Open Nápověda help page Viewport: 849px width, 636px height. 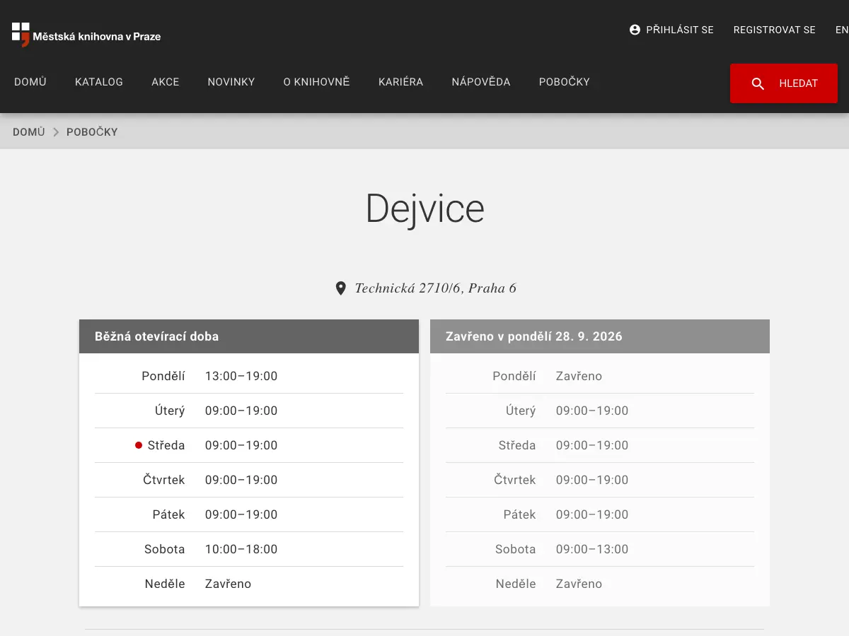pos(481,82)
